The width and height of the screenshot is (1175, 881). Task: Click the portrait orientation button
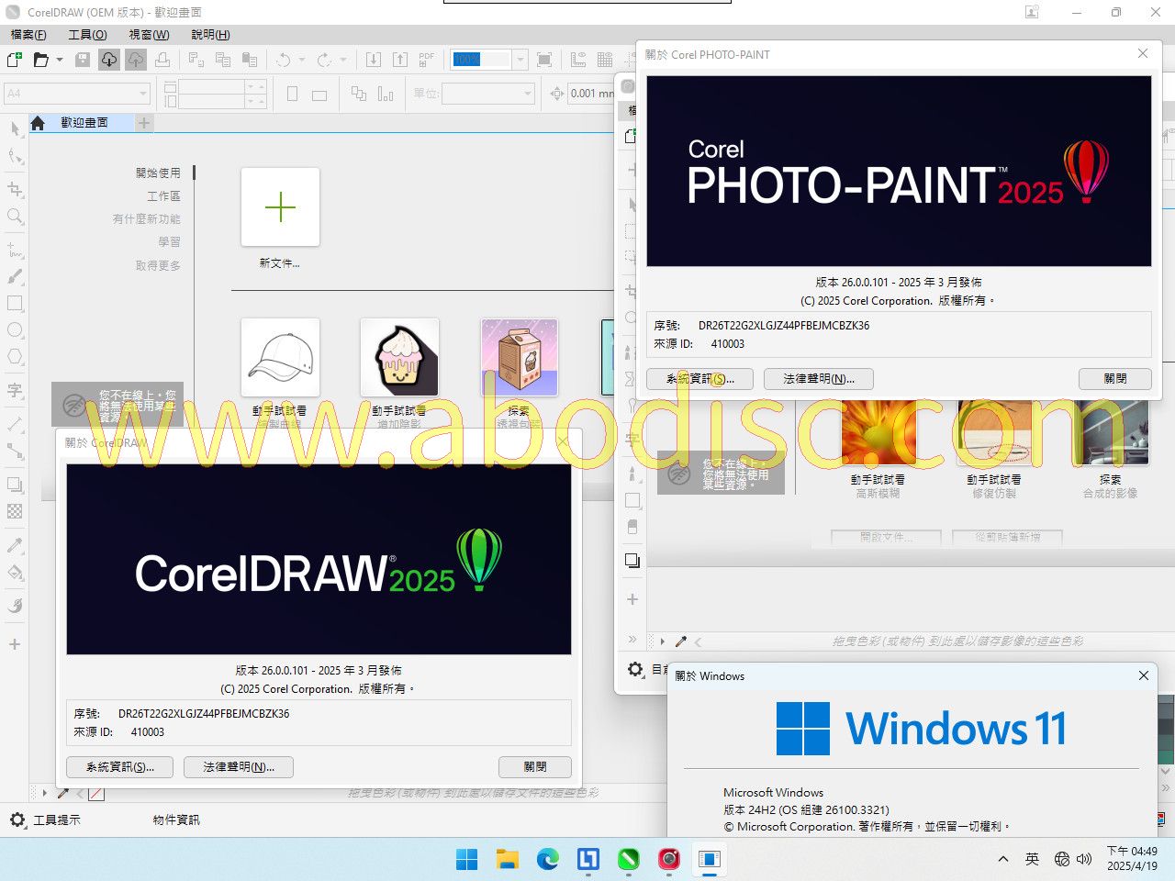coord(292,94)
